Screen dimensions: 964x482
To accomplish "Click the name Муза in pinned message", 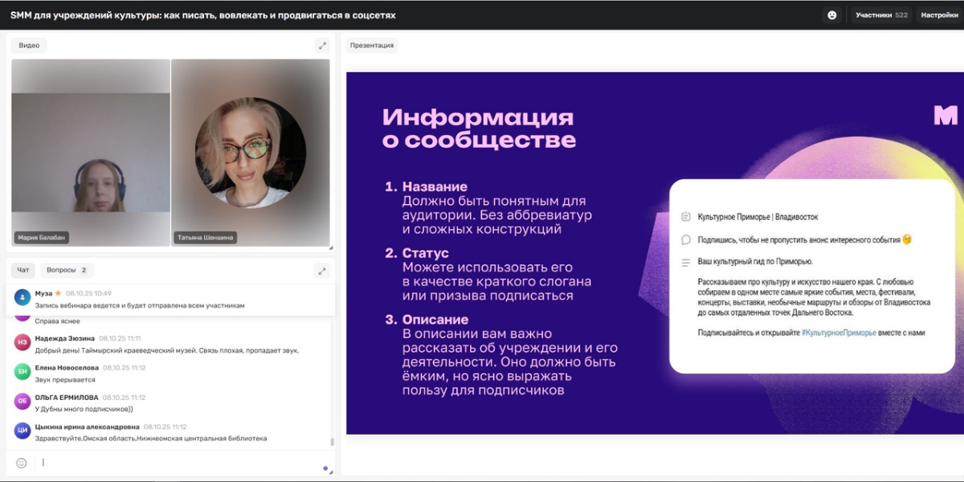I will click(43, 294).
